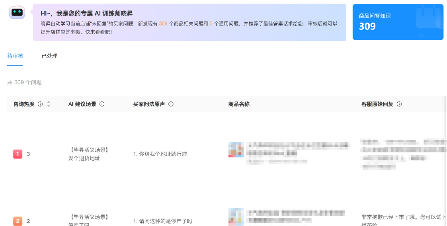
Task: Click info icon beside 客服原始回复
Action: tap(399, 104)
